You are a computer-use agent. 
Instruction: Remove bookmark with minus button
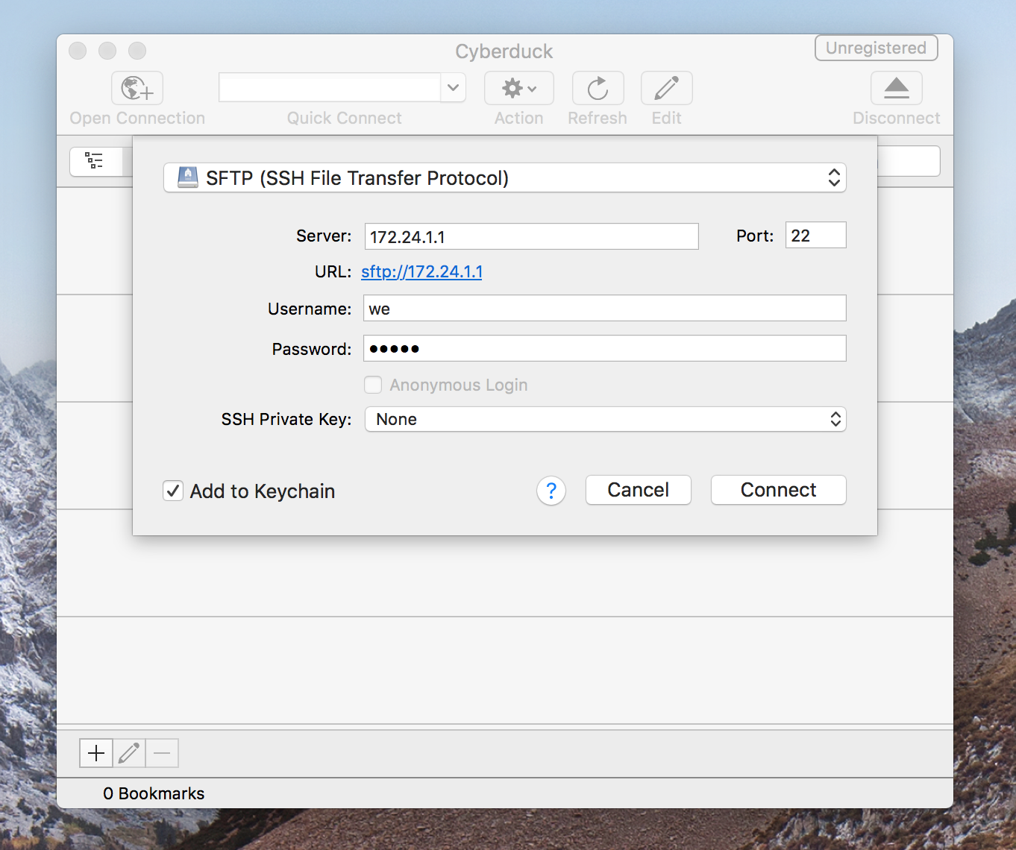[x=162, y=753]
